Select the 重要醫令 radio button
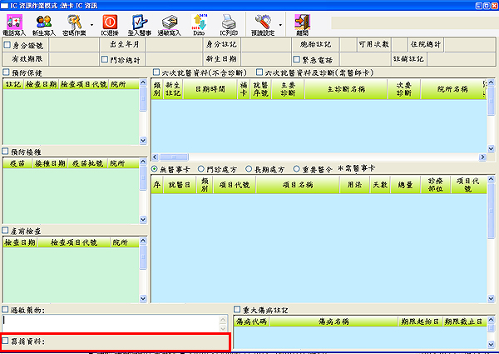The height and width of the screenshot is (354, 499). click(297, 169)
